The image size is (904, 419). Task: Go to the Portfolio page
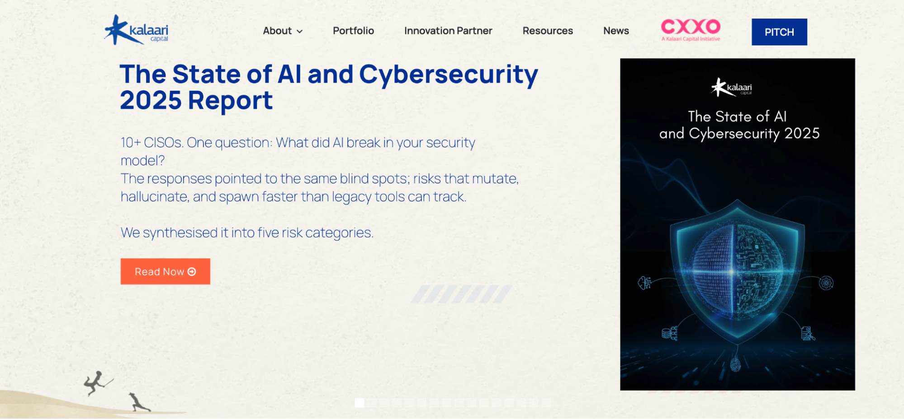[353, 31]
